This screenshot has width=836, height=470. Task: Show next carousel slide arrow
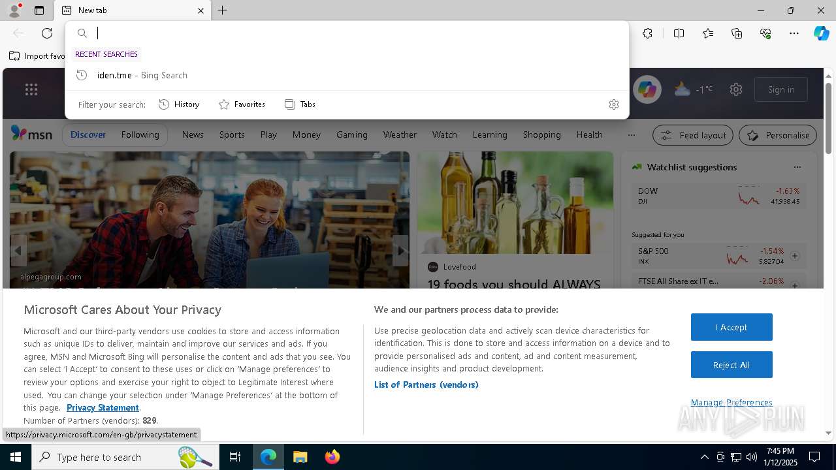pos(401,251)
